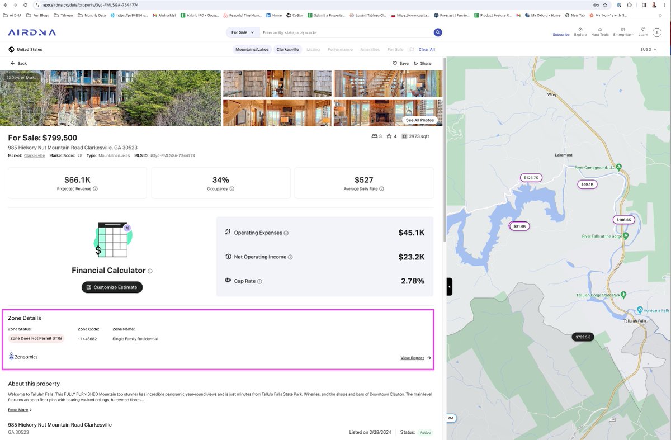Viewport: 671px width, 440px height.
Task: Save the property with heart icon
Action: (400, 63)
